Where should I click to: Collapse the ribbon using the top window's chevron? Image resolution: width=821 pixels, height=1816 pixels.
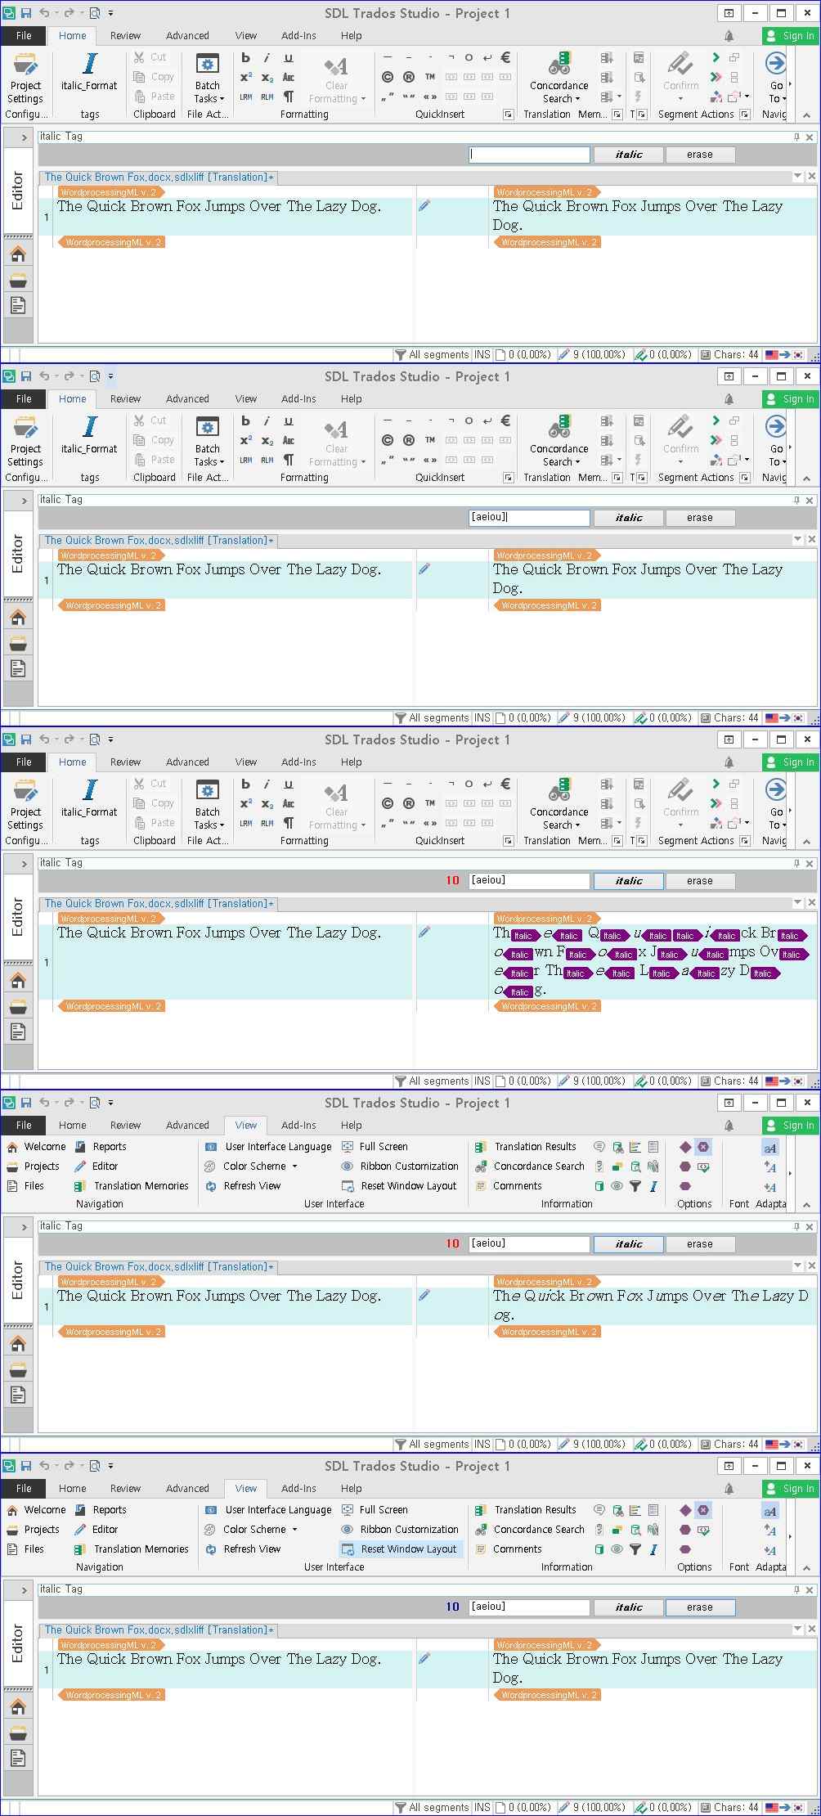(806, 115)
